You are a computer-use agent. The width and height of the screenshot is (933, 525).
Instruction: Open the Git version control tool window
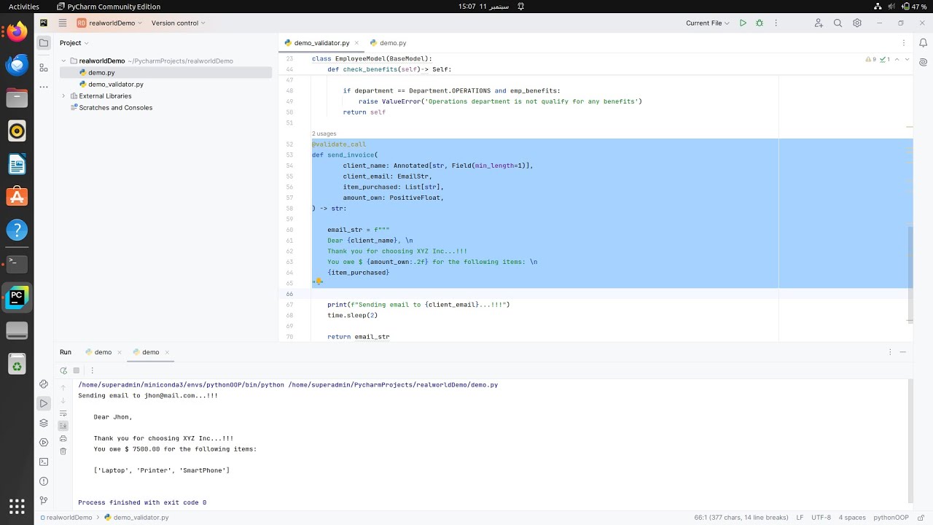point(44,501)
